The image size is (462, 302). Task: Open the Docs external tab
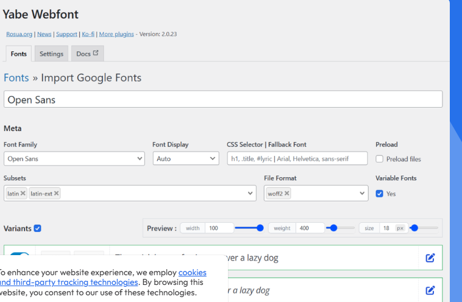[87, 54]
